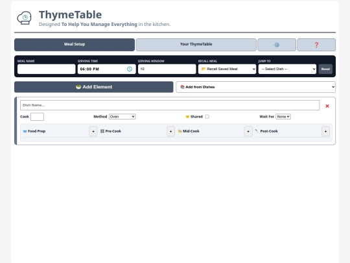Open the Recall Saved Meal dropdown
Image resolution: width=350 pixels, height=263 pixels.
[227, 69]
